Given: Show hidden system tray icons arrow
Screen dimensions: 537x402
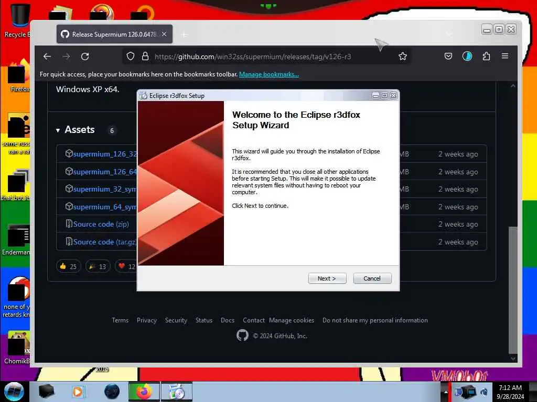Looking at the screenshot, I should [x=446, y=392].
